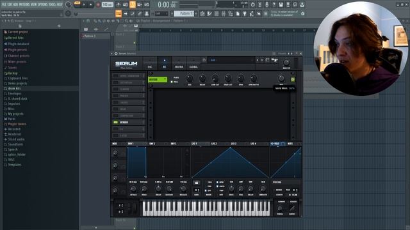The height and width of the screenshot is (230, 410).
Task: Click the undo history icon in top toolbar
Action: click(252, 4)
